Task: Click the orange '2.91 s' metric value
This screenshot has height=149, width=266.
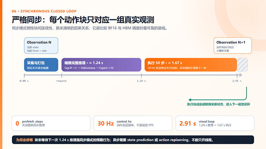Action: tap(188, 124)
